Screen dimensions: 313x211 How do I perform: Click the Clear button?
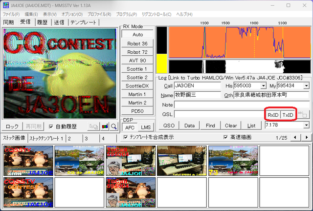231,126
